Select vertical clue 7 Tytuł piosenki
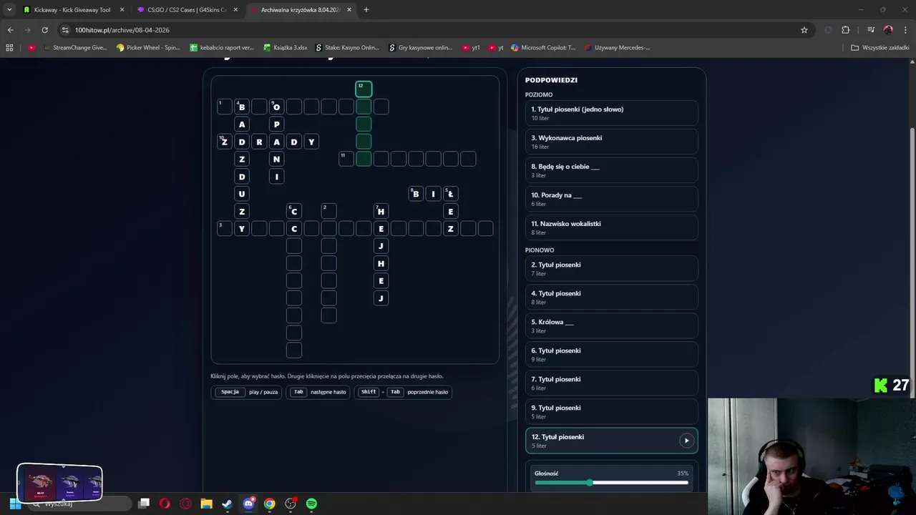This screenshot has height=515, width=916. point(611,383)
